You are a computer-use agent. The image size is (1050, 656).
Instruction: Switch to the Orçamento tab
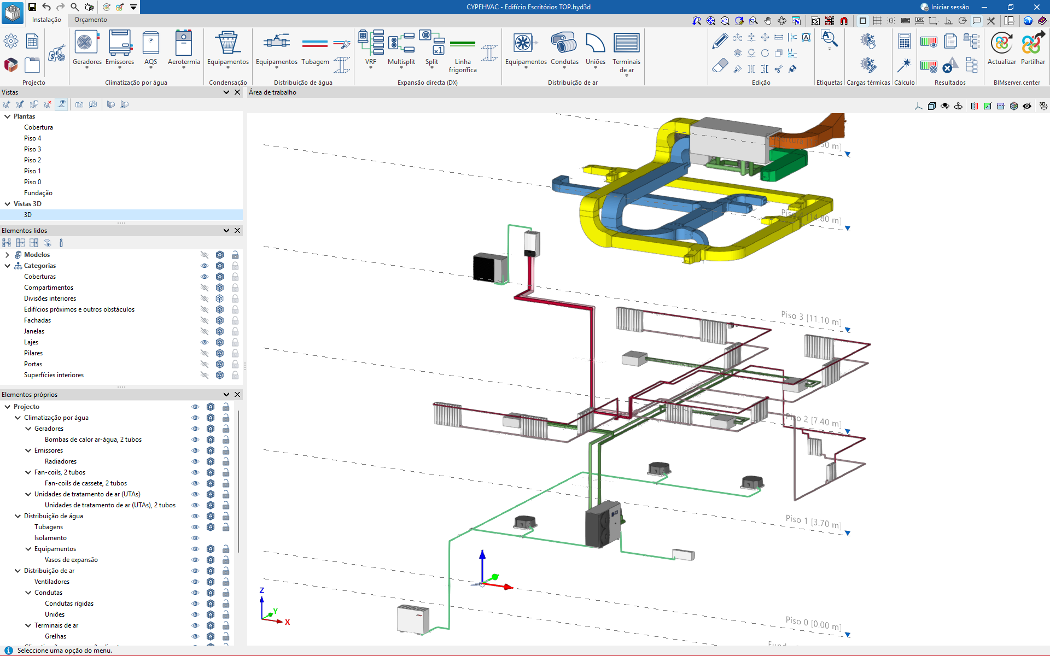91,20
